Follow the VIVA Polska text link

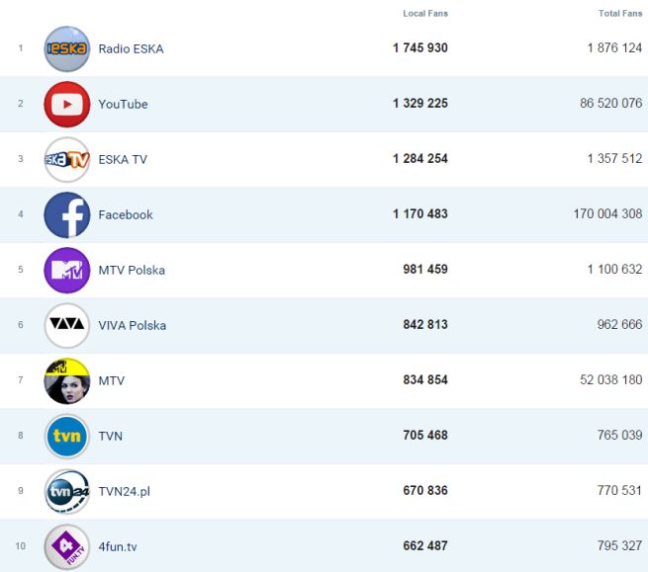point(132,326)
